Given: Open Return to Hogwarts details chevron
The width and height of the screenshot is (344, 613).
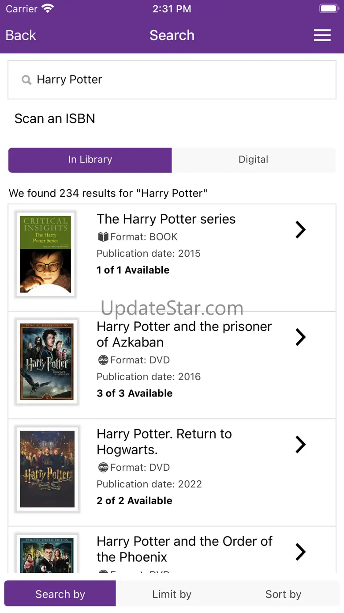Looking at the screenshot, I should coord(300,444).
